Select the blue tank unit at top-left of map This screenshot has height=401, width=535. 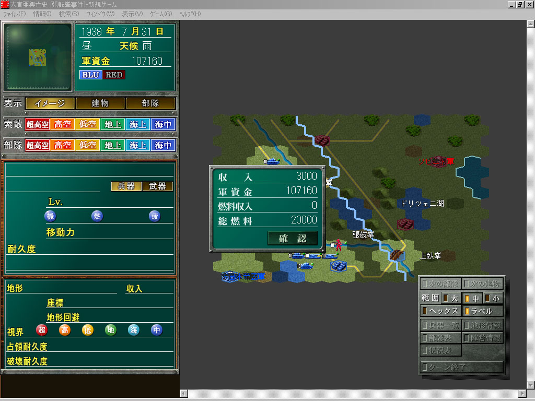pos(273,161)
